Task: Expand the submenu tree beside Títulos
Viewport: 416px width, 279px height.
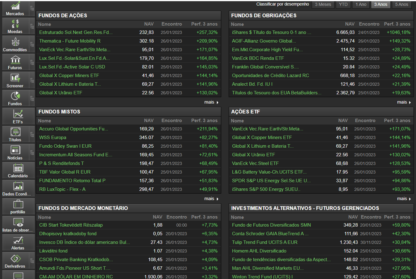Action: [x=32, y=134]
